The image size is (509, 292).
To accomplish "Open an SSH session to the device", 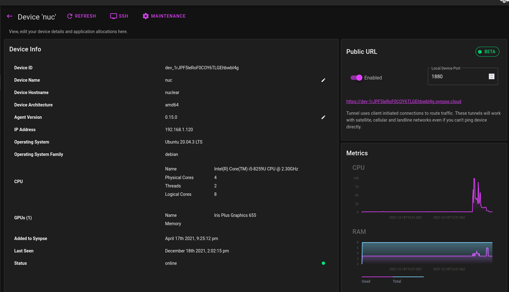I will click(x=119, y=16).
